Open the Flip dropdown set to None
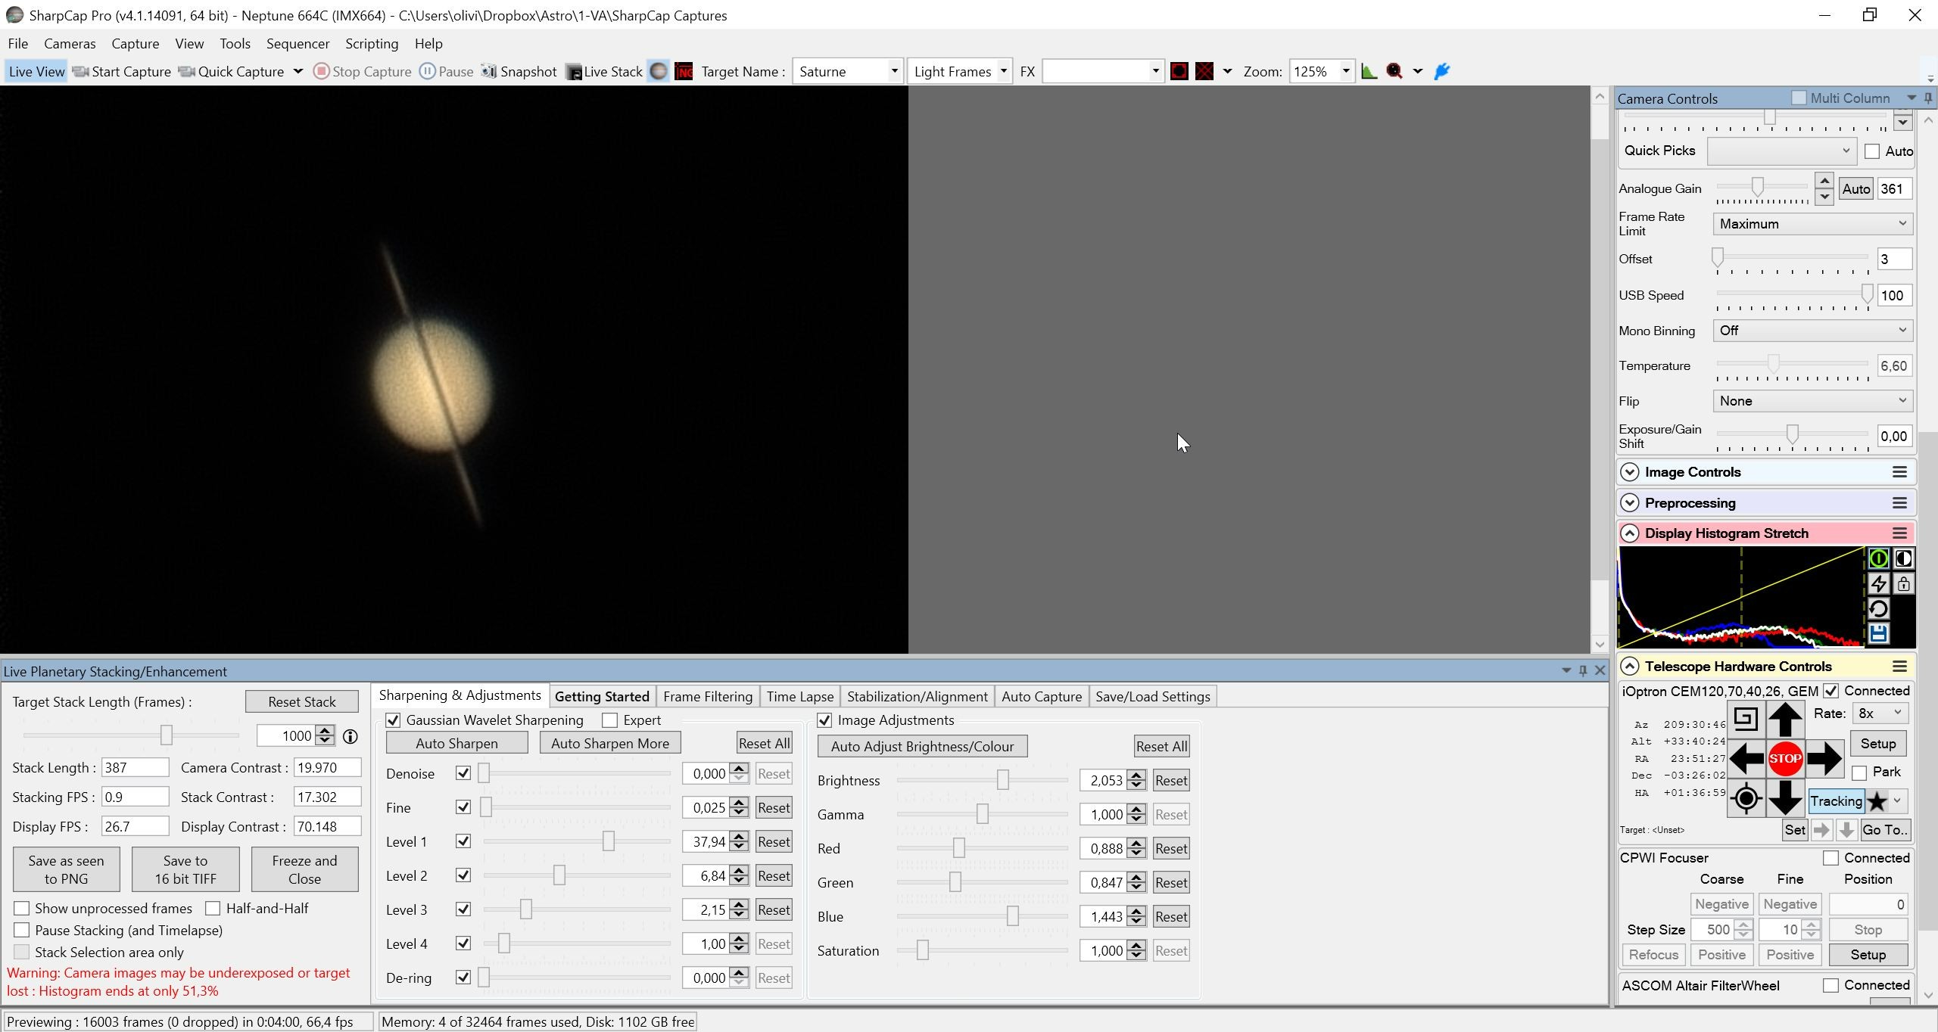 [1812, 401]
